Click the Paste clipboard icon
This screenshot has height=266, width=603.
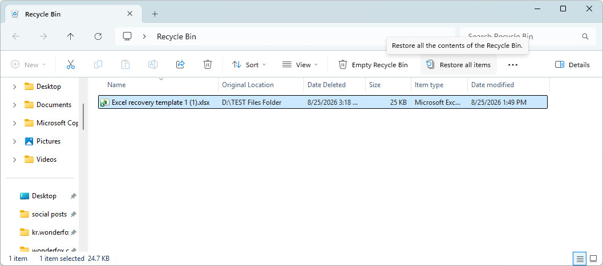point(126,64)
